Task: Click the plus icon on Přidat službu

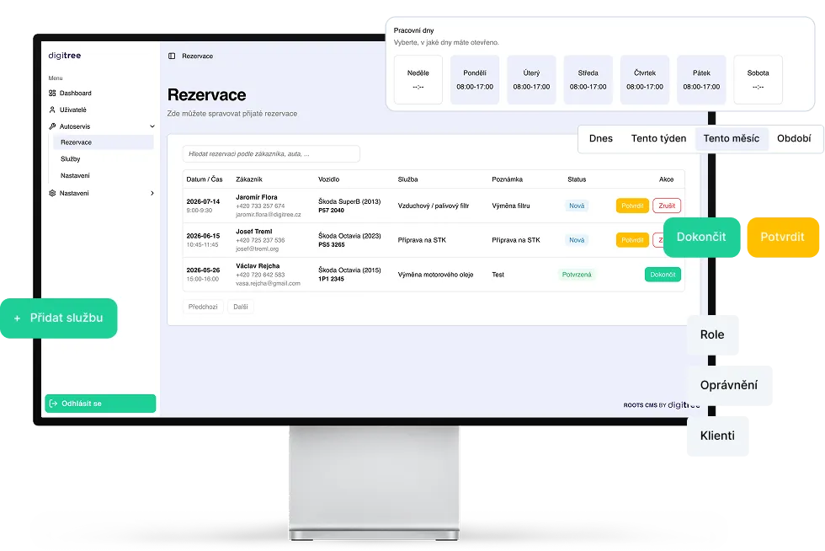Action: 18,318
